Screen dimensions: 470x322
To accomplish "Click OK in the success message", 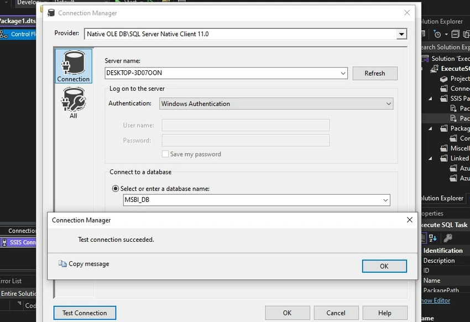I will click(x=384, y=266).
